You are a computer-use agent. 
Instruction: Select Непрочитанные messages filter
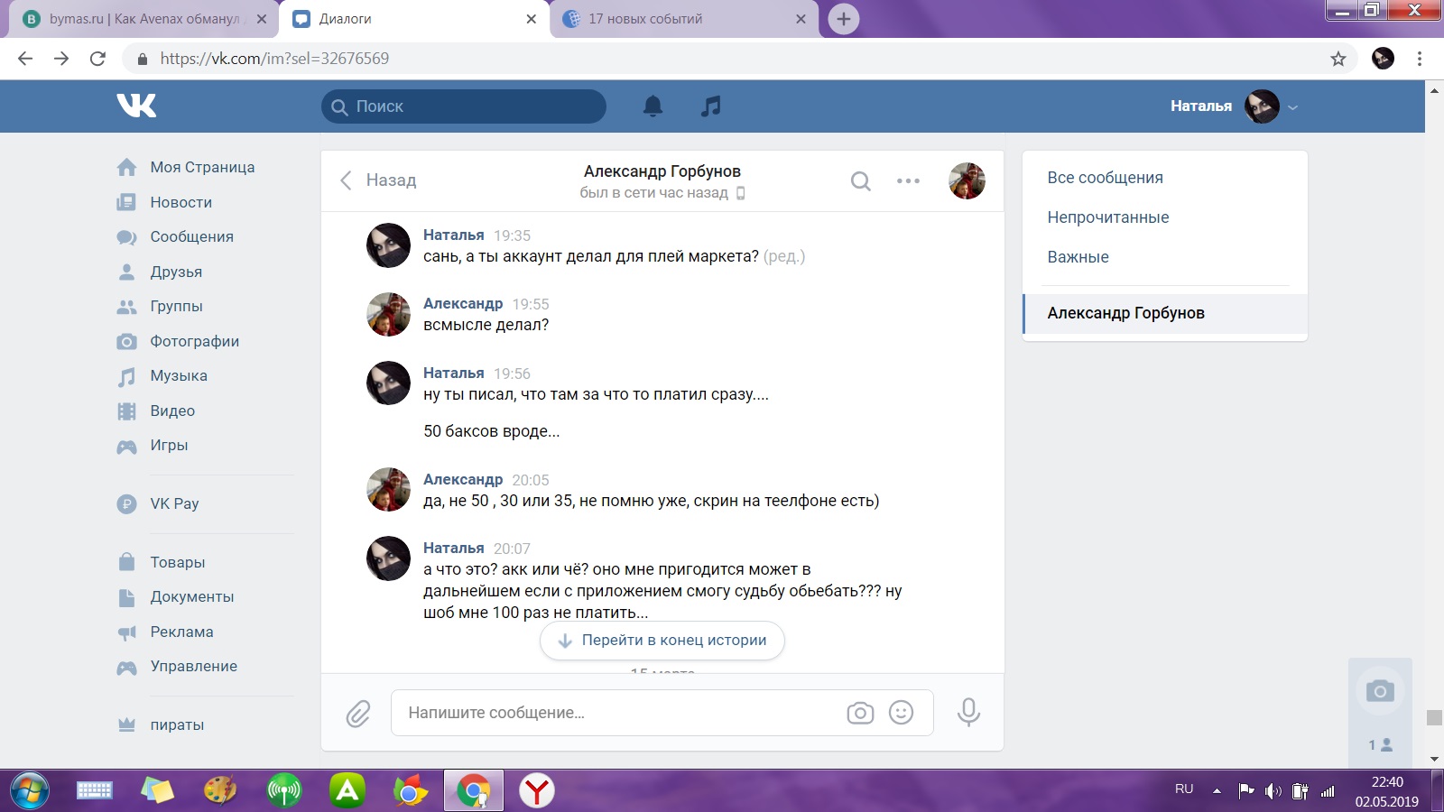click(1107, 217)
